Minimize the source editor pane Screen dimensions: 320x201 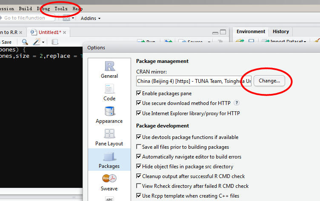[215, 33]
